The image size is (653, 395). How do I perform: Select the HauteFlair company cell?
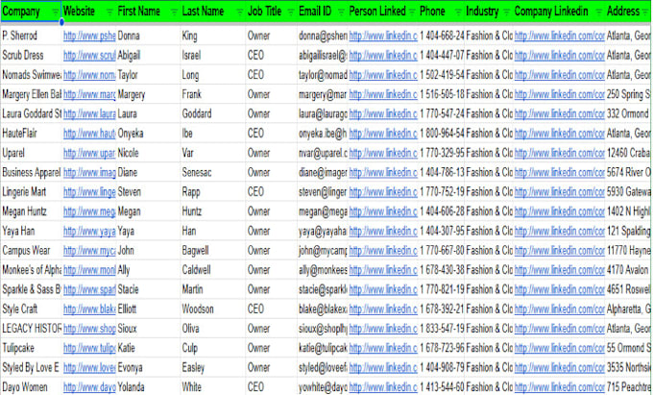click(32, 134)
